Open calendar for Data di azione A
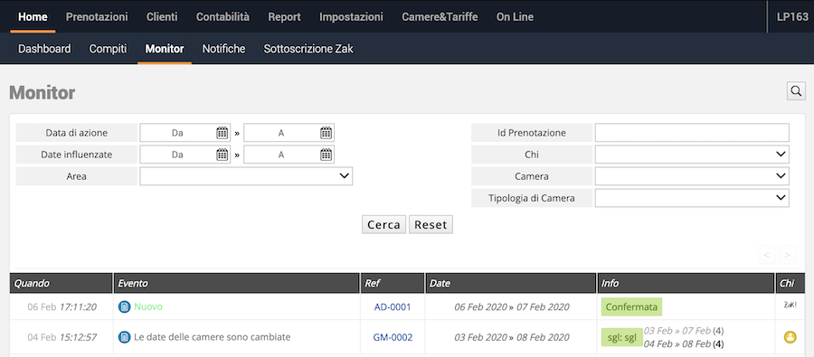 click(x=326, y=133)
